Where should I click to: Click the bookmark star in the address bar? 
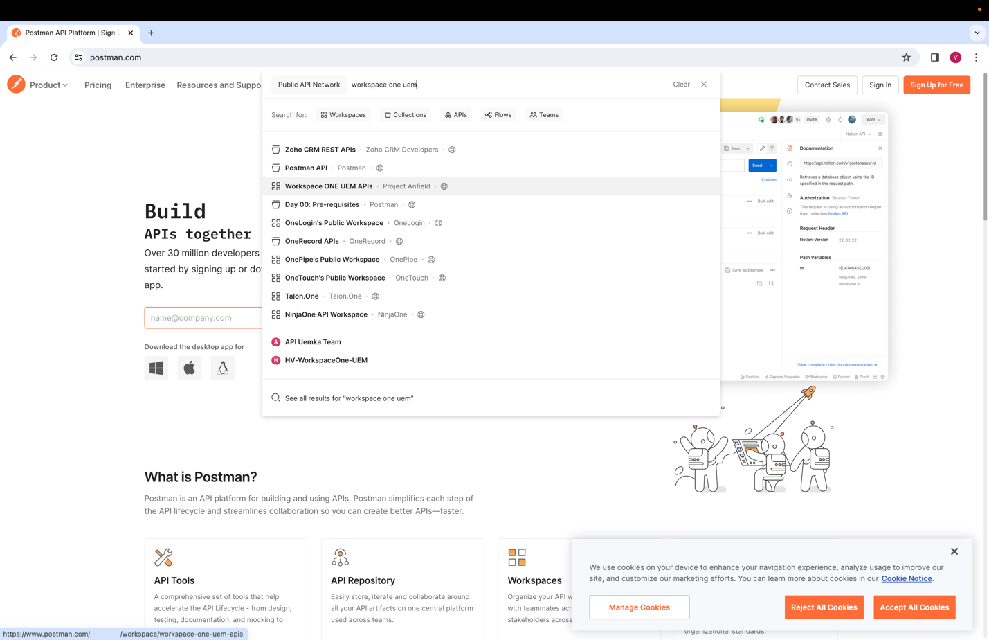click(x=907, y=57)
